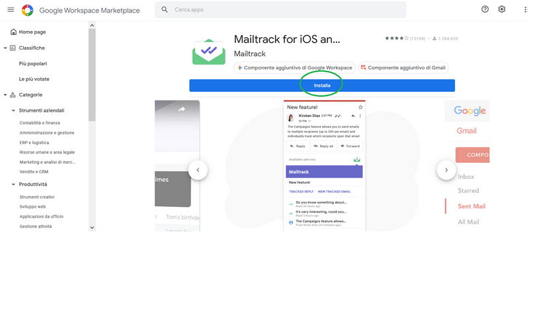Screen dimensions: 558x314
Task: Open Sviluppo web category
Action: (32, 207)
